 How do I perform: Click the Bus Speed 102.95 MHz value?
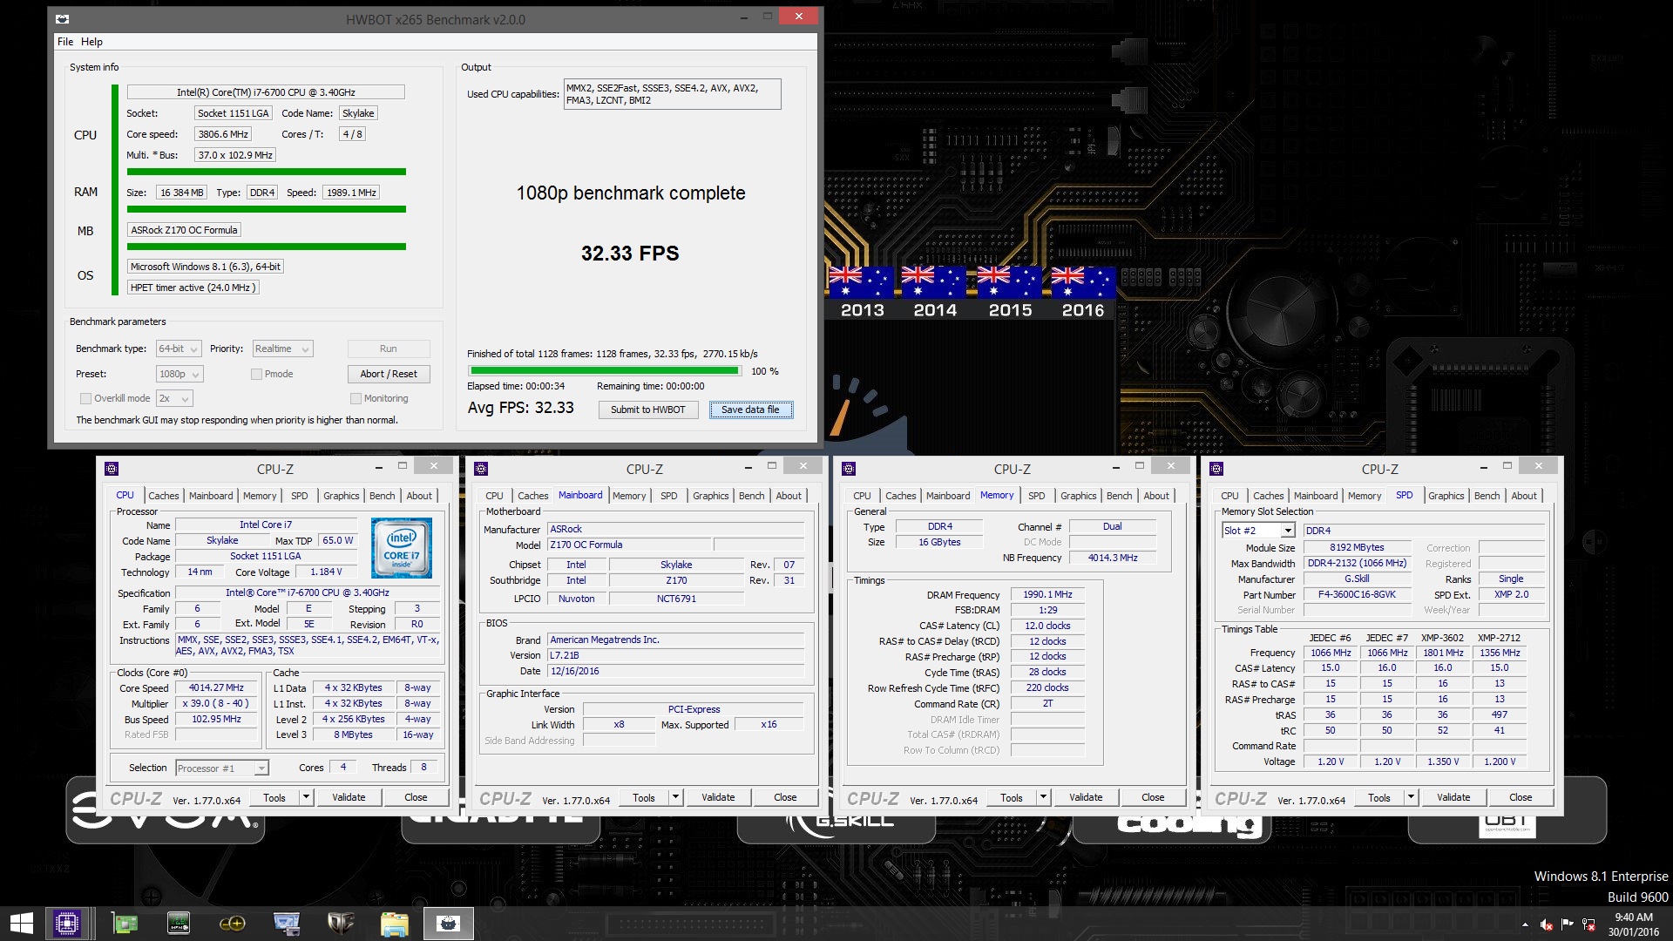click(216, 719)
